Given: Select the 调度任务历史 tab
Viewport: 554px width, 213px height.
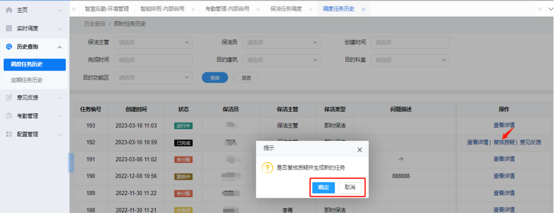Looking at the screenshot, I should (339, 9).
